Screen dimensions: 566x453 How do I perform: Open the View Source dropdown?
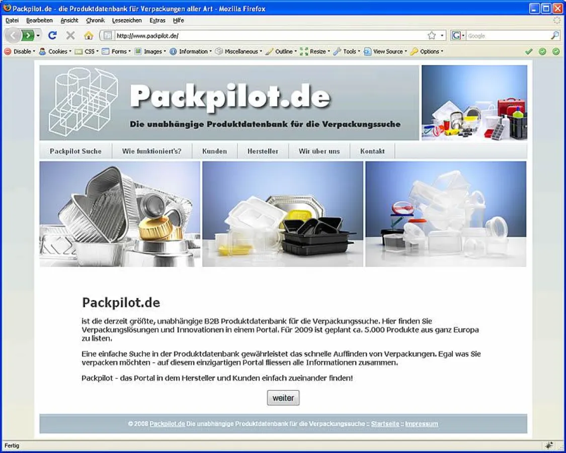[x=385, y=51]
